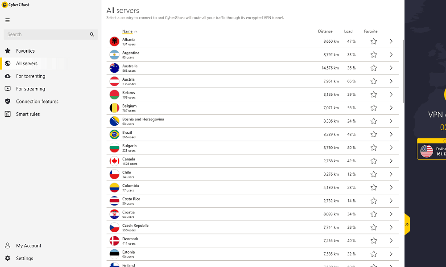446x267 pixels.
Task: Collapse panel with yellow double-arrow tab
Action: coord(407,224)
